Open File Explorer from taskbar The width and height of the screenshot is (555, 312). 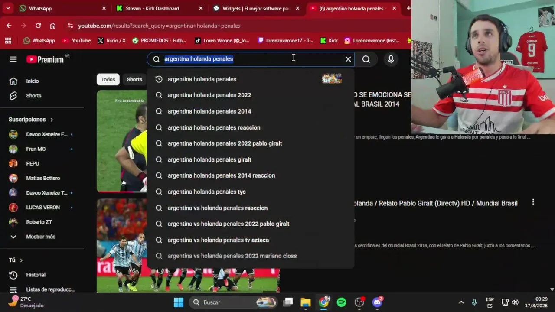click(306, 302)
